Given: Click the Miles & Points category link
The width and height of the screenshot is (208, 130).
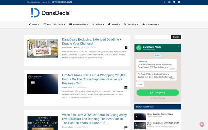Looking at the screenshot, I should click(67, 87).
